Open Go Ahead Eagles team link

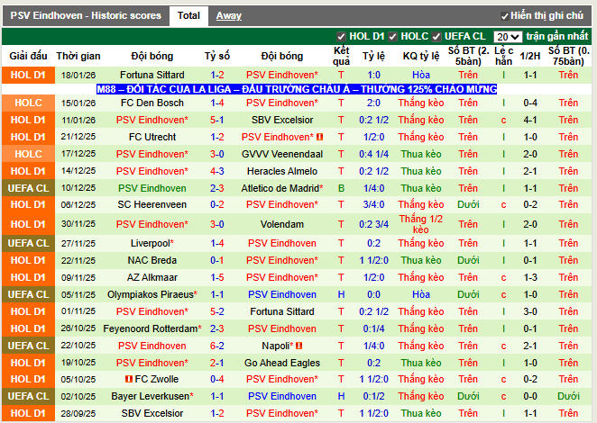pos(282,363)
